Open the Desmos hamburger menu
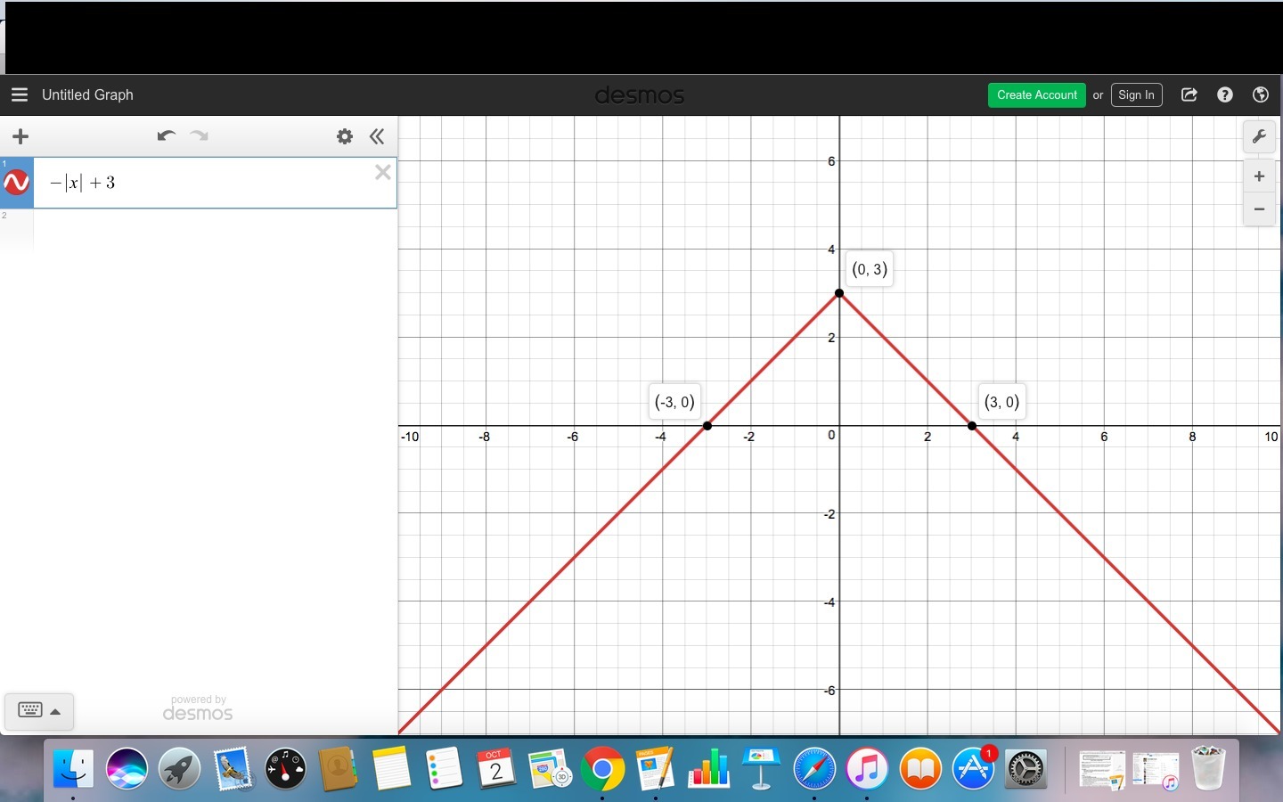Viewport: 1283px width, 802px height. point(20,94)
